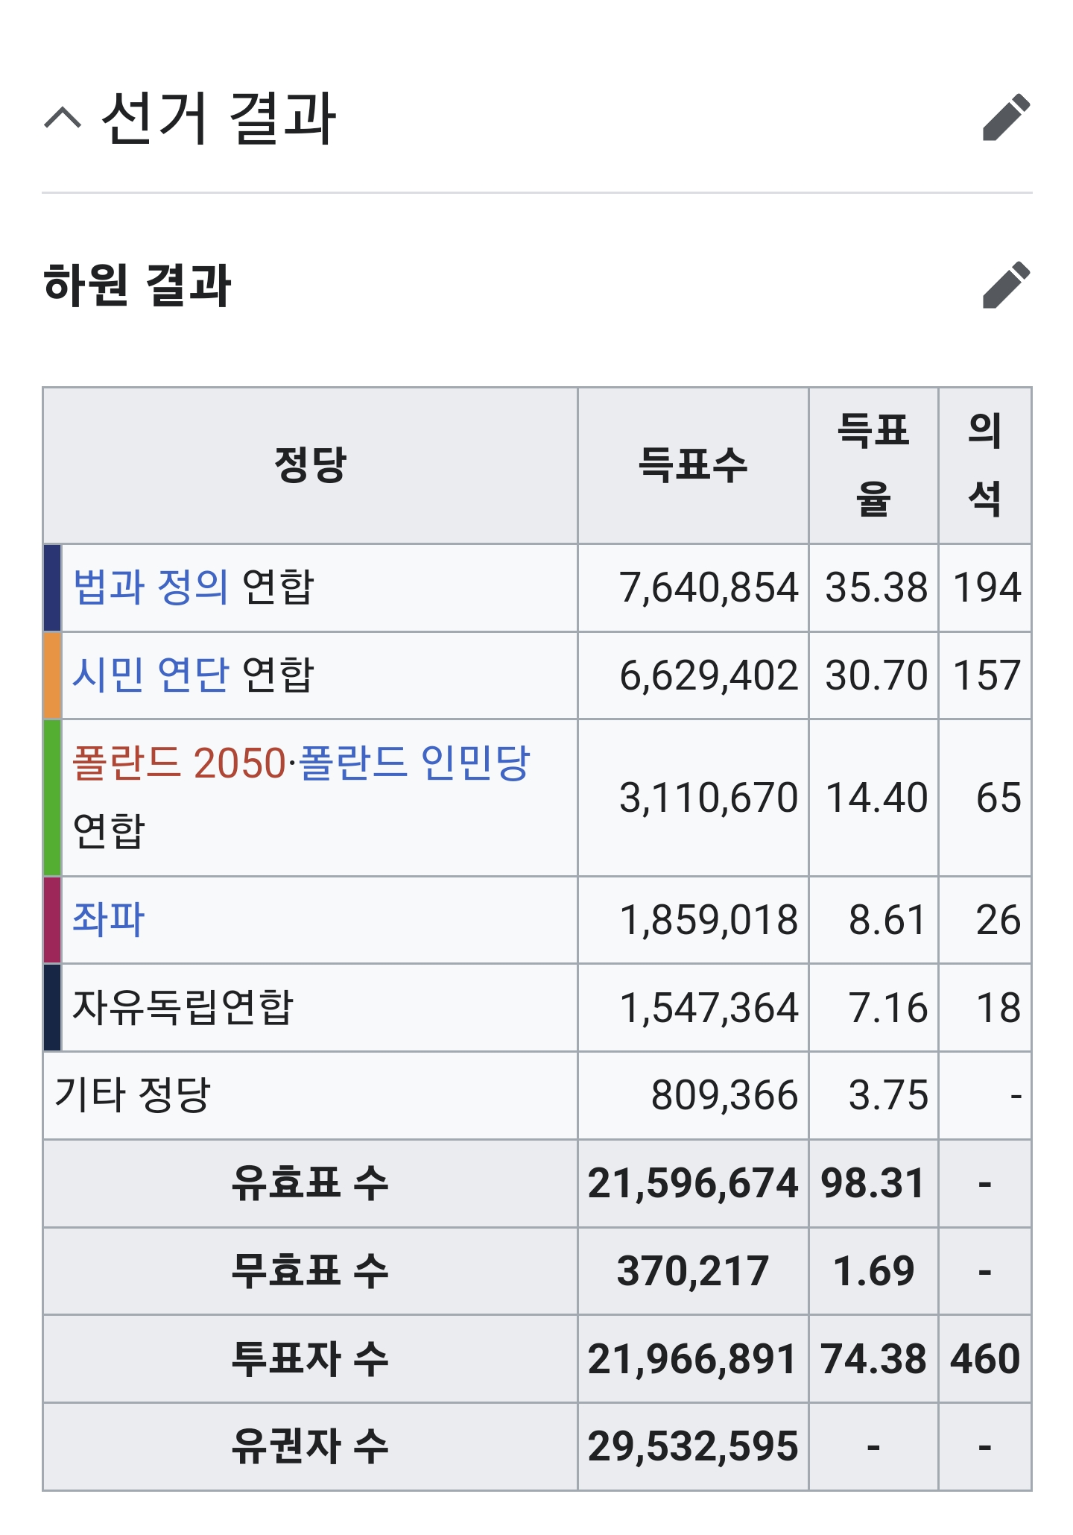Click the dark 자유독립연합 color swatch
Viewport: 1073px width, 1535px height.
(x=52, y=1008)
